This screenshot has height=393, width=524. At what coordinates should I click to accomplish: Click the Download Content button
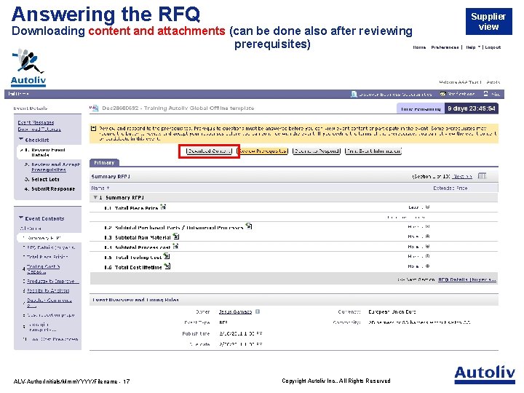click(209, 151)
